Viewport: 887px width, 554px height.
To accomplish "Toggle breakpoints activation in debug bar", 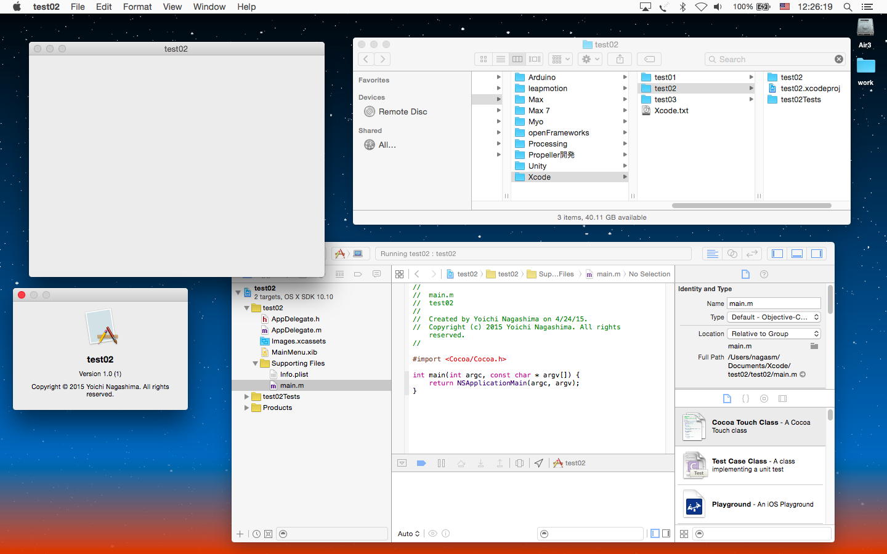I will coord(421,464).
